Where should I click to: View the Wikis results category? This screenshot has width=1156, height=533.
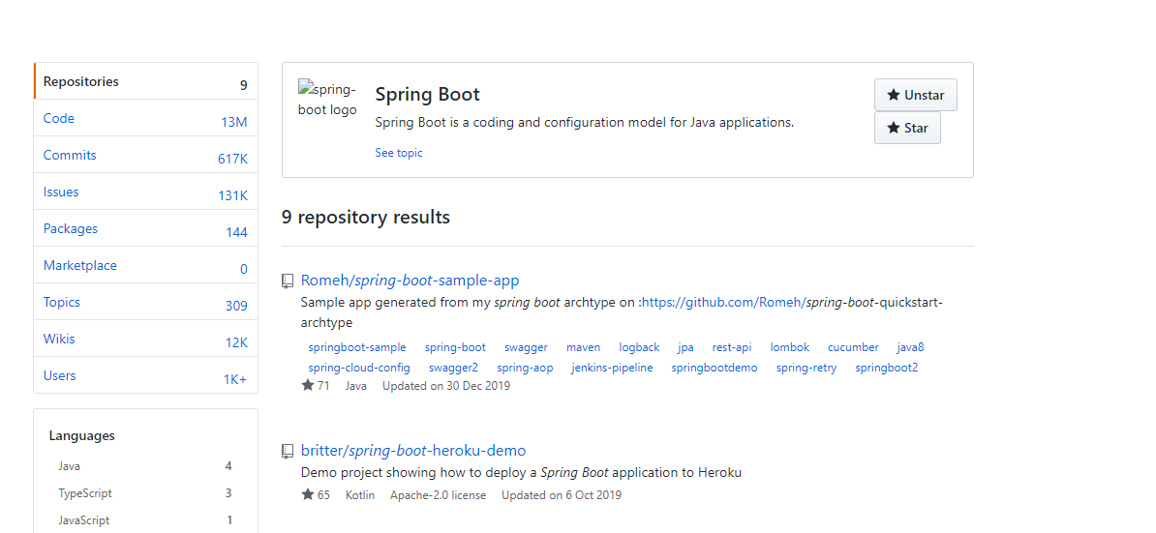click(x=59, y=340)
